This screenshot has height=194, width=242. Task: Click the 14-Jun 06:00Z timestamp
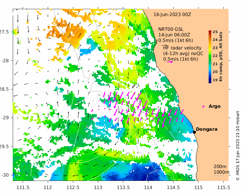174,35
